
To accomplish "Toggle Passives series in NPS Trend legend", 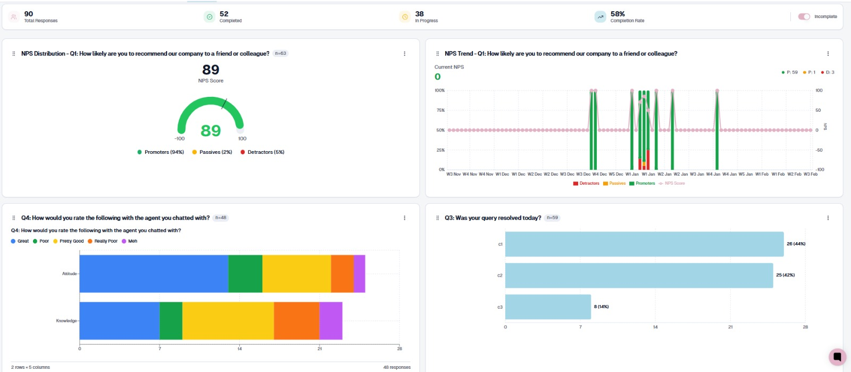I will click(x=614, y=183).
